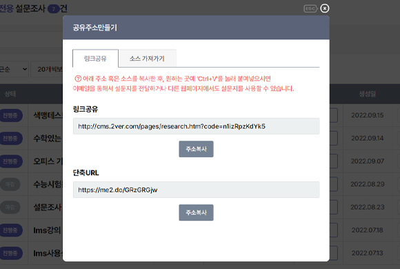400x269 pixels.
Task: Click the 생성일 column header
Action: 368,94
